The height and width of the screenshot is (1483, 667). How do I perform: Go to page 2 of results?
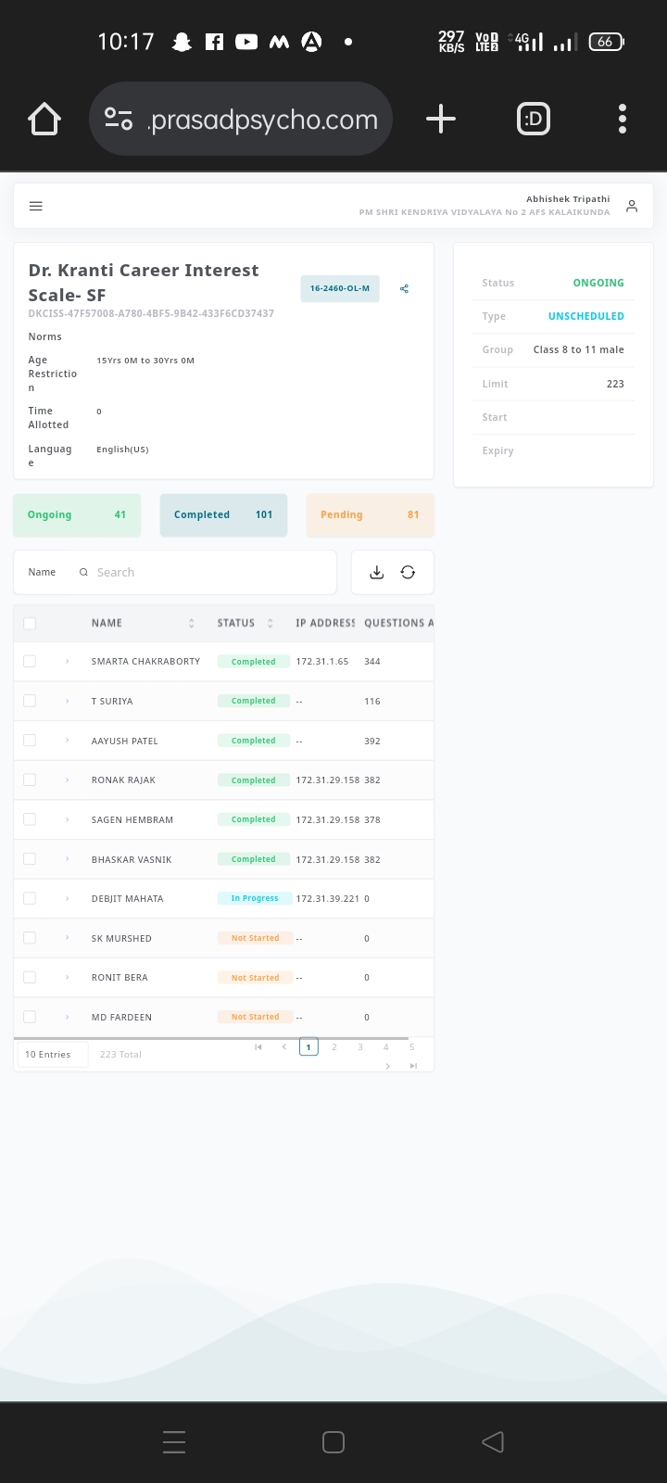(x=334, y=1047)
